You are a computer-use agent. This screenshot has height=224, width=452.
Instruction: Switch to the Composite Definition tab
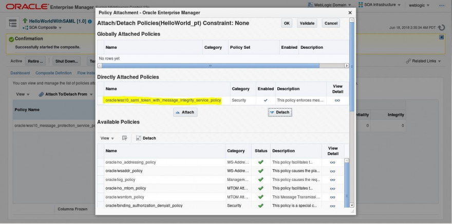pyautogui.click(x=53, y=73)
